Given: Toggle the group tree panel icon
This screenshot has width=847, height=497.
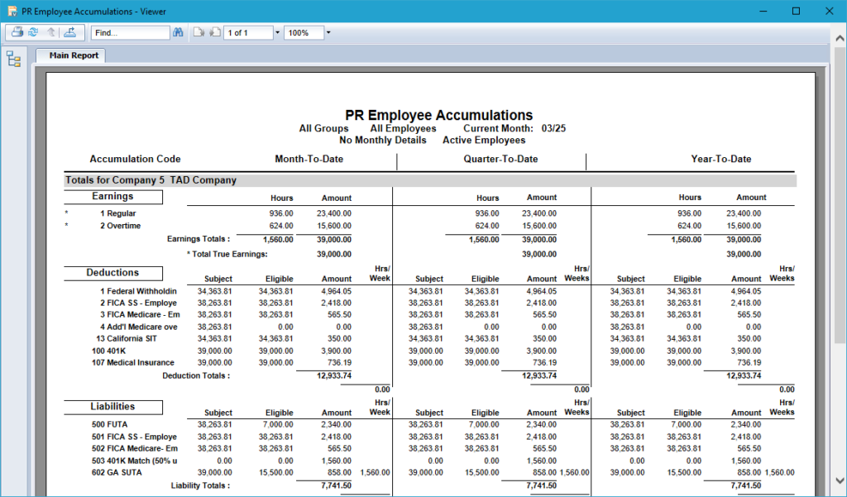Looking at the screenshot, I should (13, 59).
